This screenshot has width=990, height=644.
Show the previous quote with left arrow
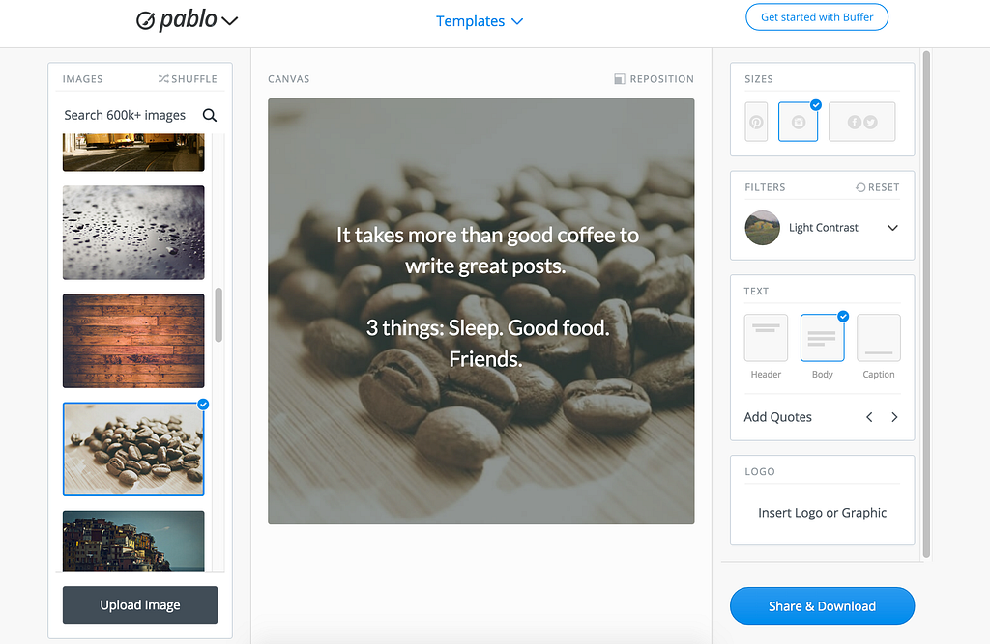point(869,417)
